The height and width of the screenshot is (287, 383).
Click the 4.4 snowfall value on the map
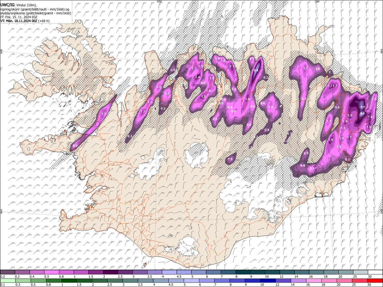[256, 71]
